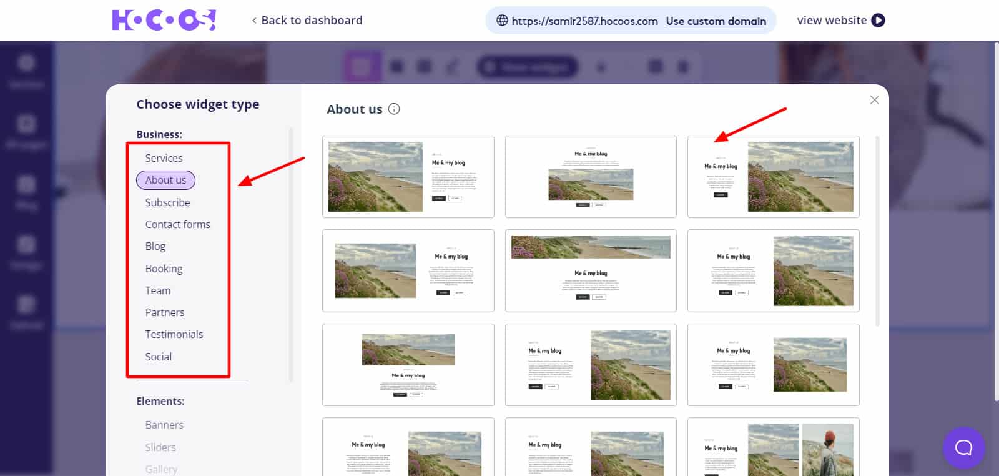The width and height of the screenshot is (999, 476).
Task: Click the globe icon in URL bar
Action: pyautogui.click(x=502, y=21)
